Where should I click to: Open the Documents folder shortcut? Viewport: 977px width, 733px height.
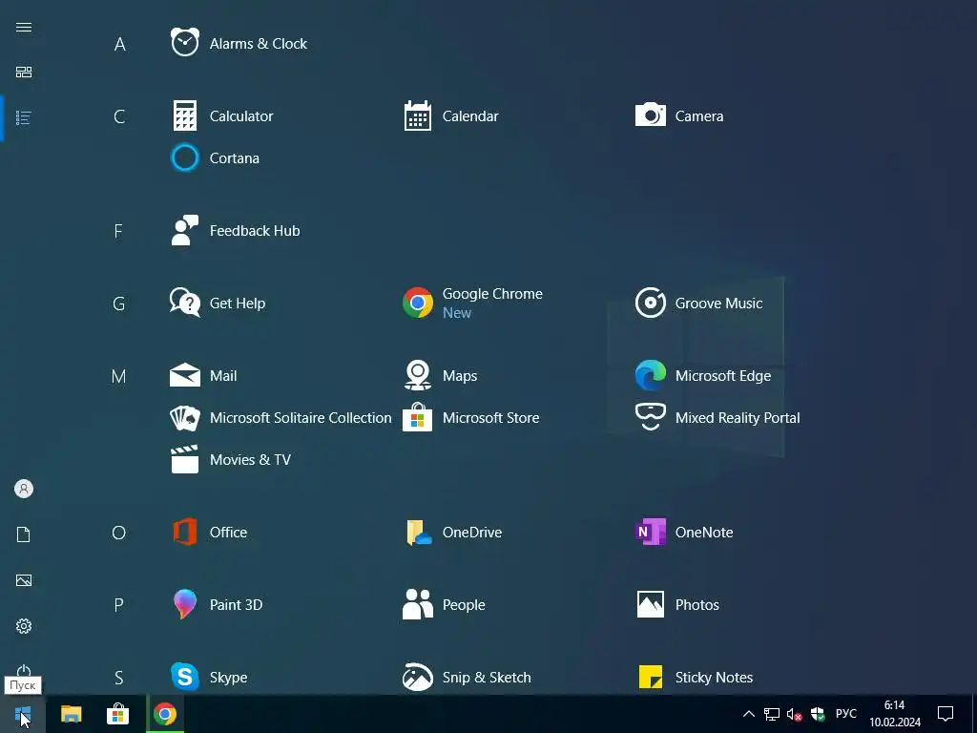click(x=24, y=534)
